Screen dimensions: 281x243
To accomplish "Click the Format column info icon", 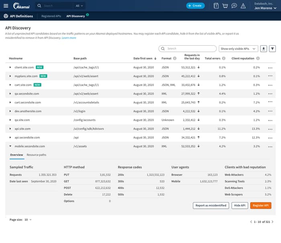I will tap(175, 59).
